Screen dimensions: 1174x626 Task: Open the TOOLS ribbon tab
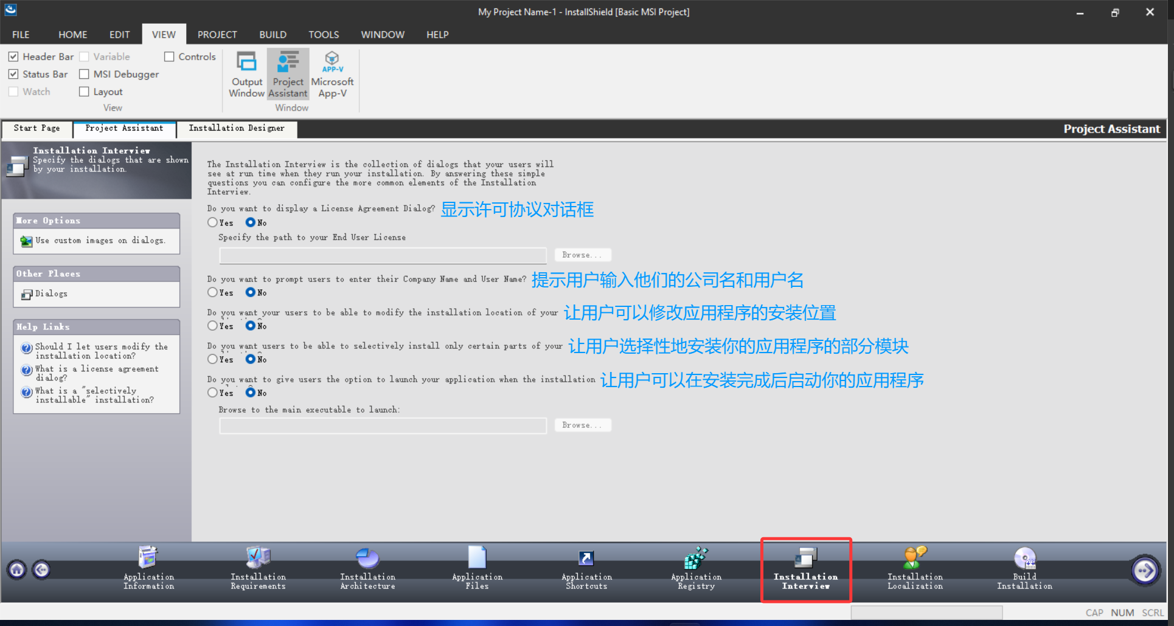click(324, 35)
